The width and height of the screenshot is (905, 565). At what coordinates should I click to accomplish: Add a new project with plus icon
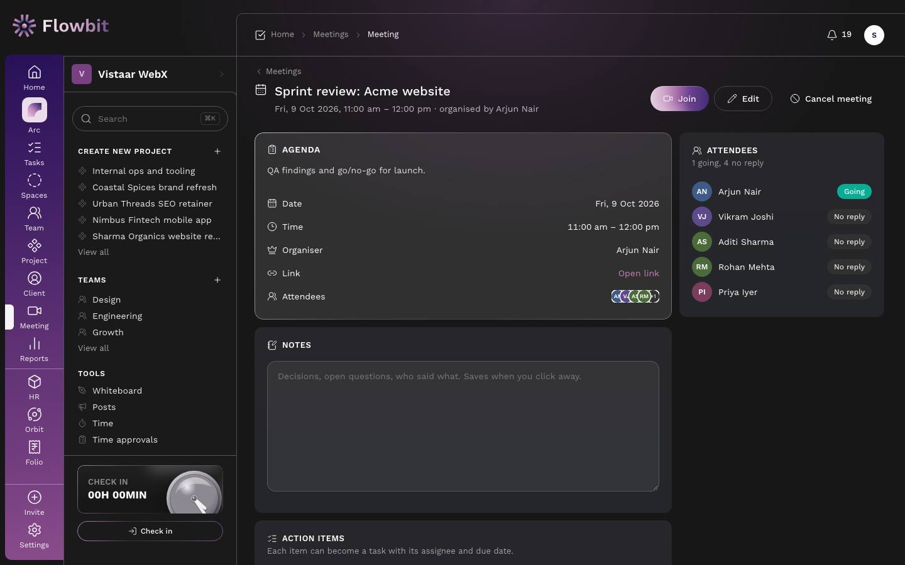pos(217,151)
